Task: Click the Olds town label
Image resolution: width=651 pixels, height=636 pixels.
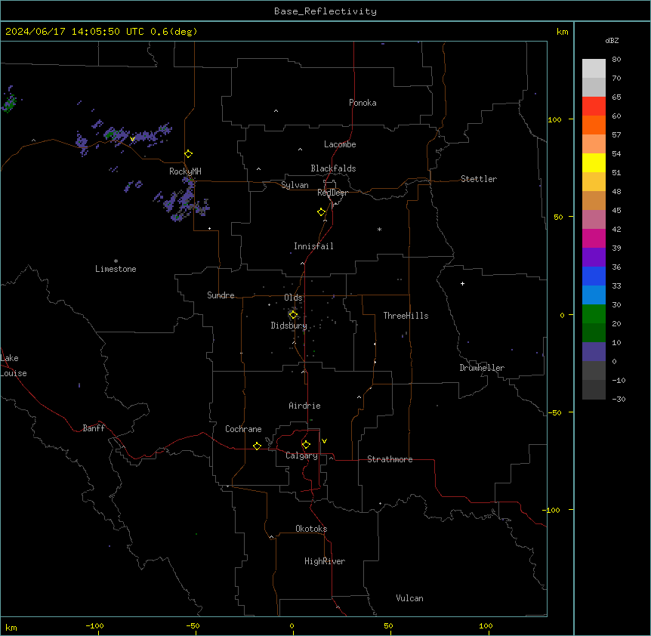Action: (x=293, y=298)
